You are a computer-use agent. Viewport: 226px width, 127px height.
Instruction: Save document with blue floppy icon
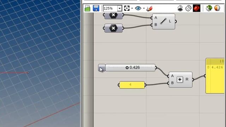point(96,8)
